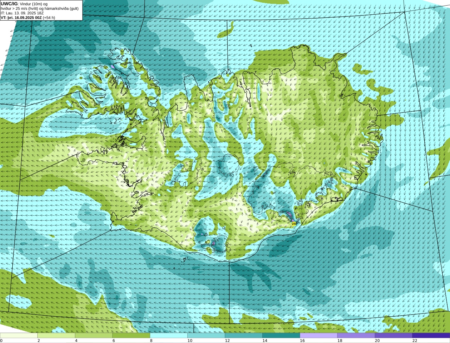This screenshot has width=450, height=343.
Task: Select dark teal legend swatch between 14 and 16
Action: click(281, 335)
